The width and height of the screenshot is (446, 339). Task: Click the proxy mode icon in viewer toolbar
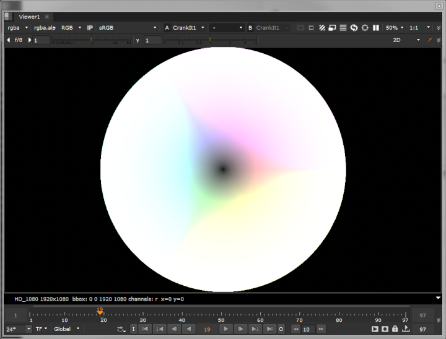(332, 28)
